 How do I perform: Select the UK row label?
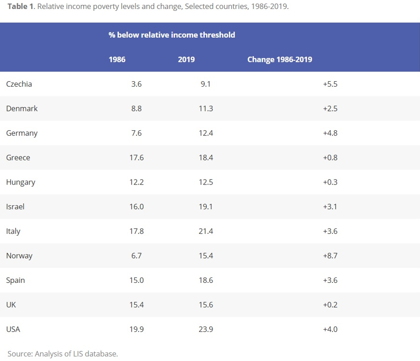coord(11,305)
